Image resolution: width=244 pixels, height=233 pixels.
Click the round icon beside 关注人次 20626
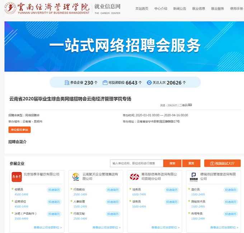149,83
